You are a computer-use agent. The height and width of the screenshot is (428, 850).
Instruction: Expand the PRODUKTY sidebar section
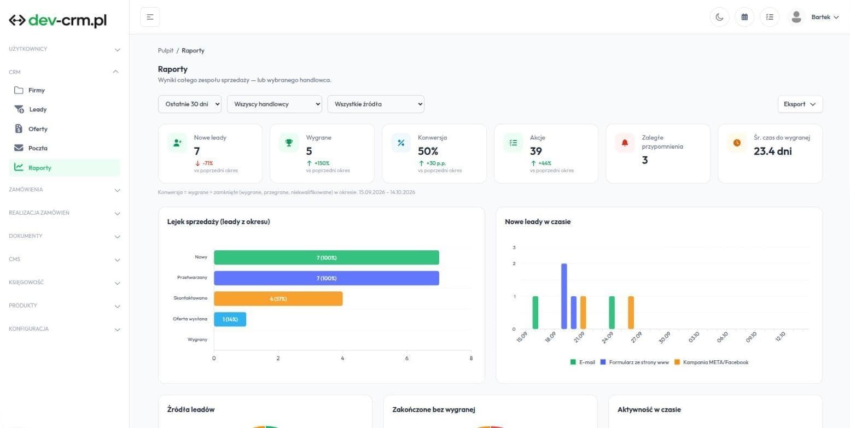(65, 306)
